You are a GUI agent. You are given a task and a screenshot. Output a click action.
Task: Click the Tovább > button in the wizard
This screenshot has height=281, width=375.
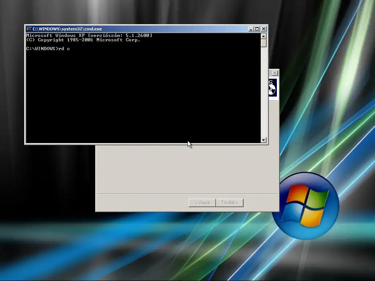tap(230, 203)
